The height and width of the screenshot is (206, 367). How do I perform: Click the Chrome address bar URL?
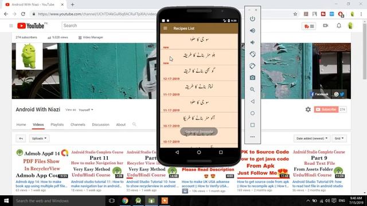pos(97,14)
